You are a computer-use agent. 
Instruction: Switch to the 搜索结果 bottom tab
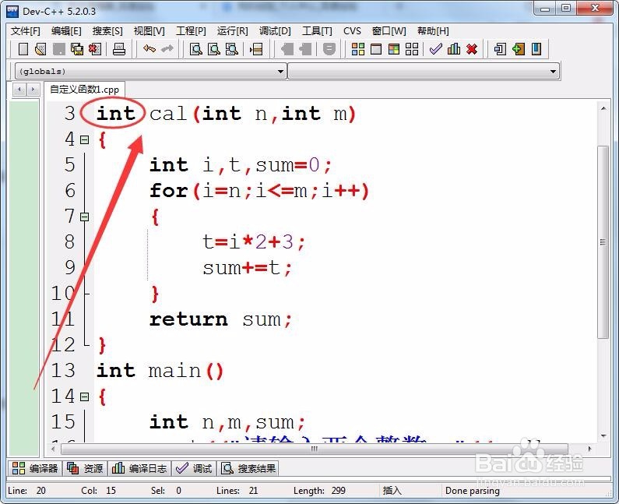click(x=248, y=468)
